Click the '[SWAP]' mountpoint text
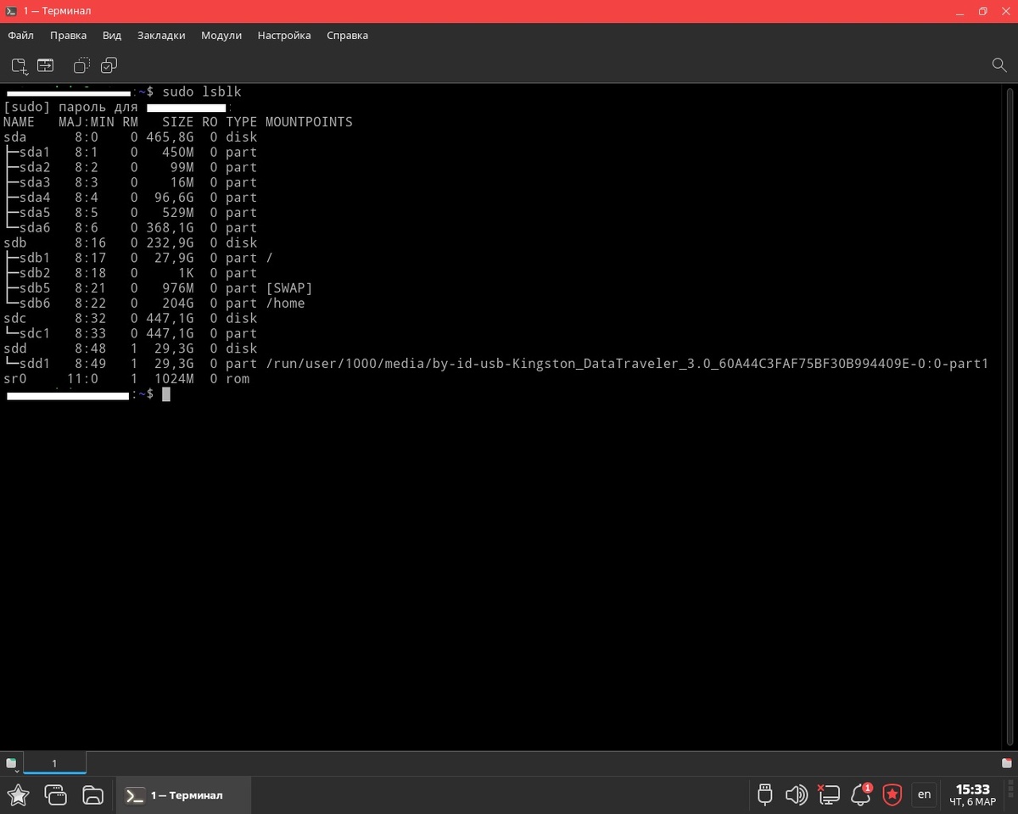The image size is (1018, 814). pos(289,288)
